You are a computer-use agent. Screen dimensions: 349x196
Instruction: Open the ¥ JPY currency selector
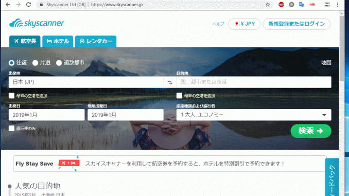[x=244, y=24]
